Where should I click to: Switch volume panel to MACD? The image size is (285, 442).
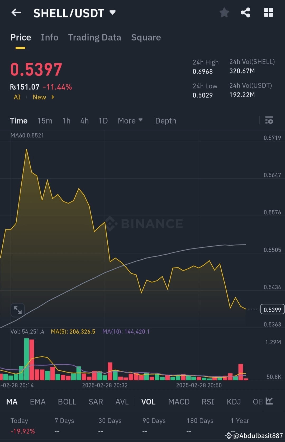pos(179,402)
